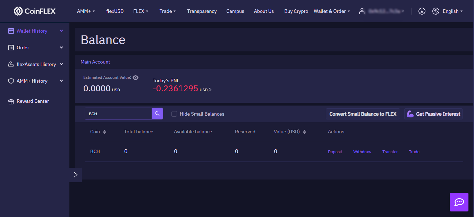Expand the AMM+ History sidebar section
474x217 pixels.
pyautogui.click(x=61, y=81)
